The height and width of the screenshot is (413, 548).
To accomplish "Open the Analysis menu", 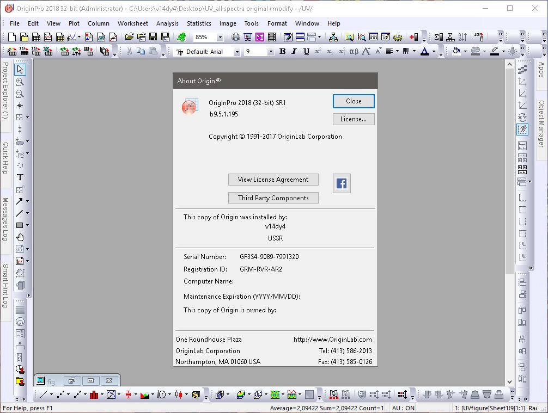I will tap(167, 23).
